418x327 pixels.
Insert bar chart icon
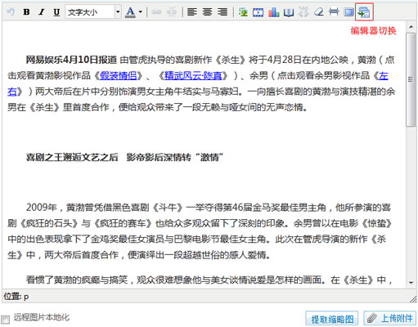point(273,12)
